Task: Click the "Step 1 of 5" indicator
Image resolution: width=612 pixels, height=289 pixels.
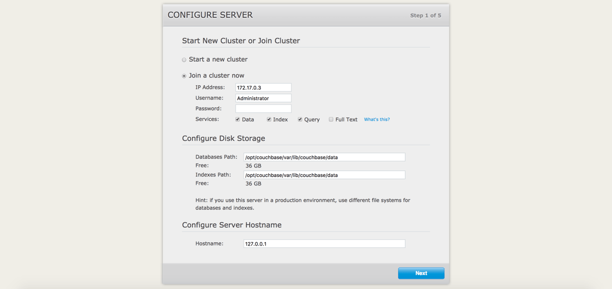Action: pyautogui.click(x=425, y=16)
